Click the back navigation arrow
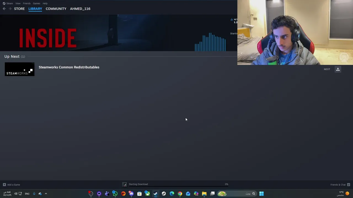Screen dimensions: 353x198 (4, 9)
